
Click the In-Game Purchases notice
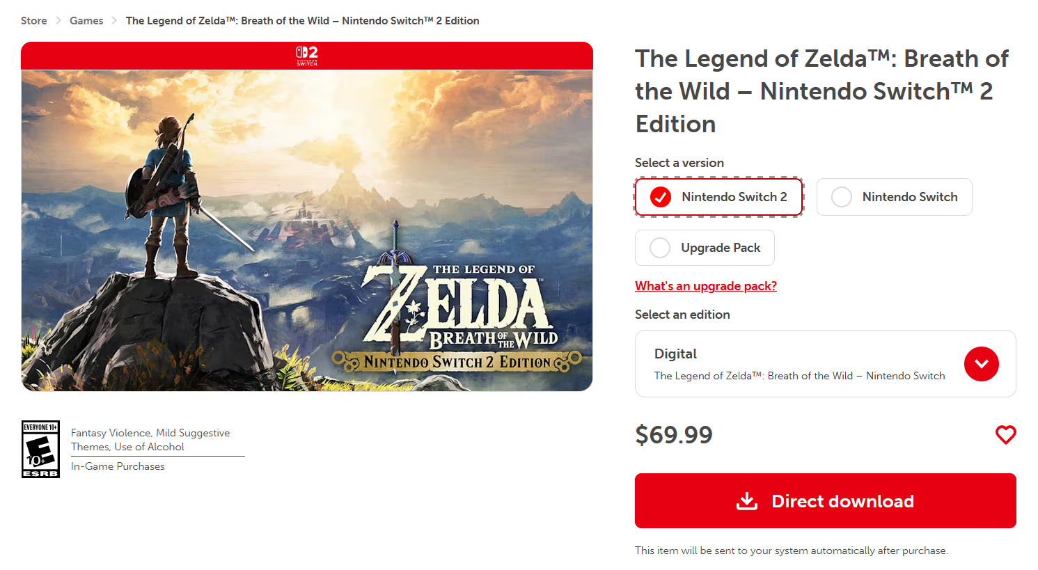(x=118, y=466)
